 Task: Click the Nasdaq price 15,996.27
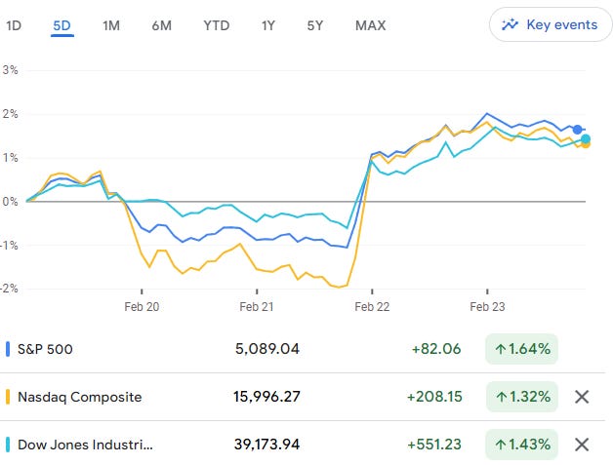click(x=266, y=397)
